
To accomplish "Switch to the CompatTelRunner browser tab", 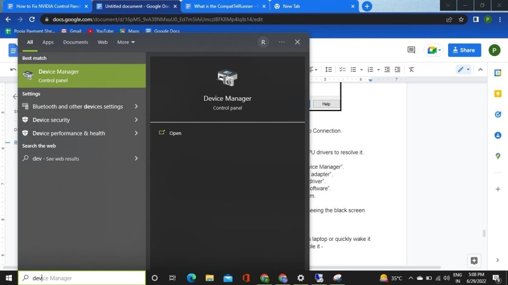I will coord(224,6).
